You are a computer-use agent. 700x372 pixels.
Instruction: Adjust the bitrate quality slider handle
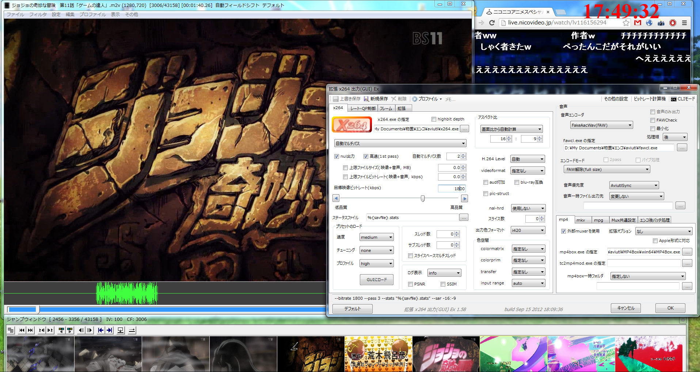[x=423, y=198]
